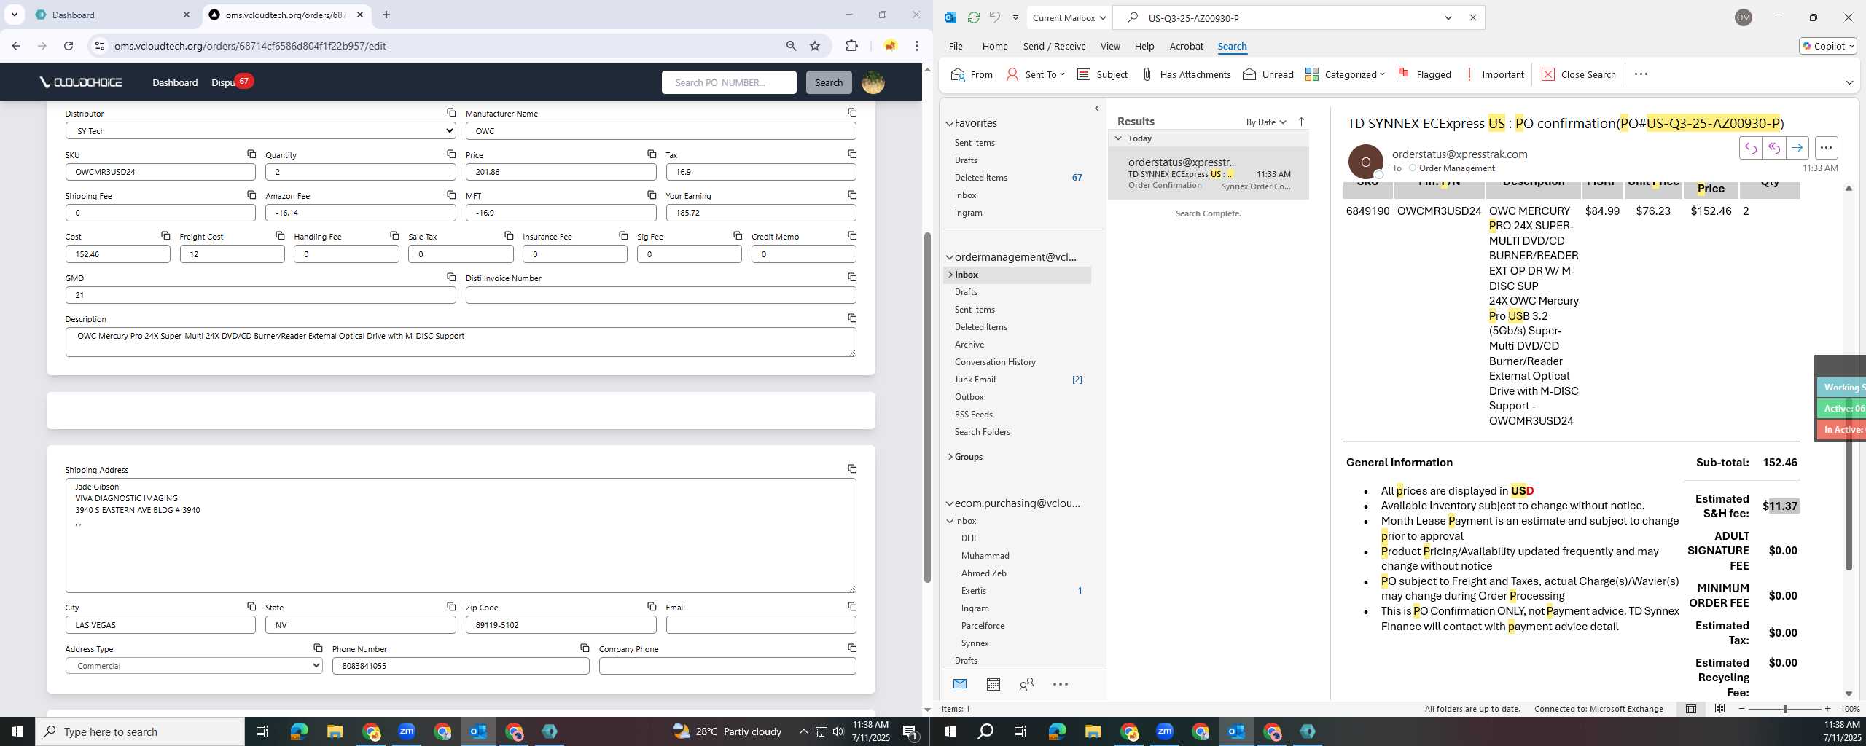This screenshot has height=746, width=1866.
Task: Open the Exertis folder in Outlook
Action: (x=973, y=591)
